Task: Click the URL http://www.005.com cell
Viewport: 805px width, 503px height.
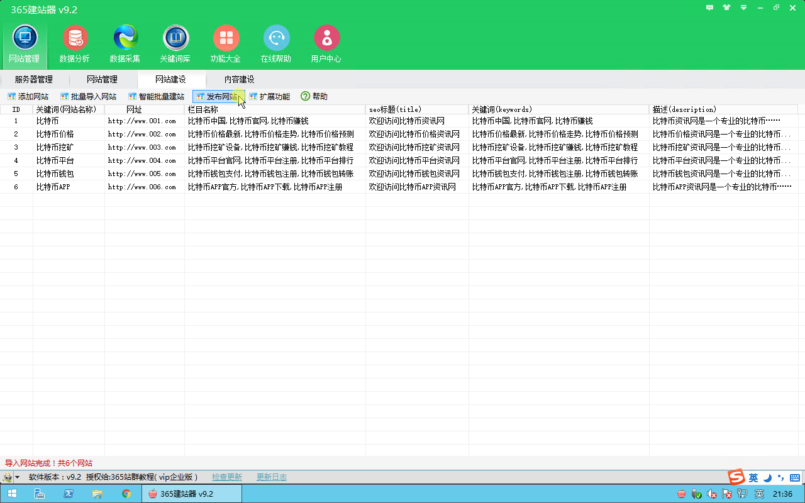Action: 145,174
